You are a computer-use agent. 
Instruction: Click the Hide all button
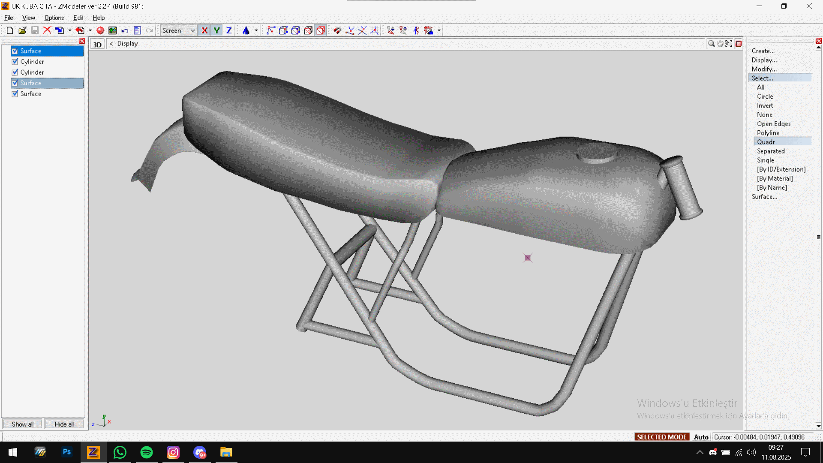(x=64, y=424)
